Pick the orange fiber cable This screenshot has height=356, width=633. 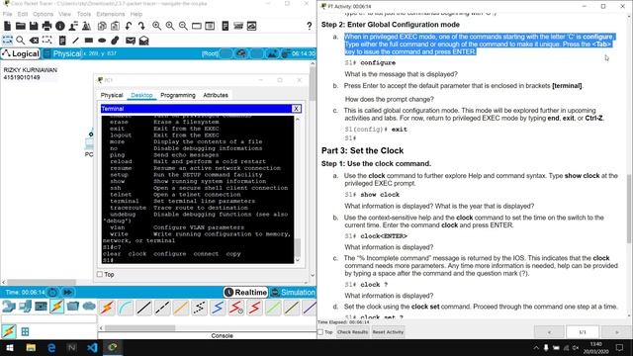click(x=181, y=308)
